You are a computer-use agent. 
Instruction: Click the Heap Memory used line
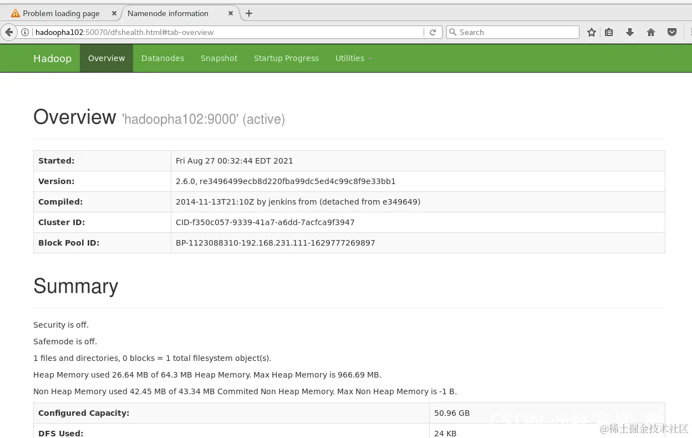(207, 375)
